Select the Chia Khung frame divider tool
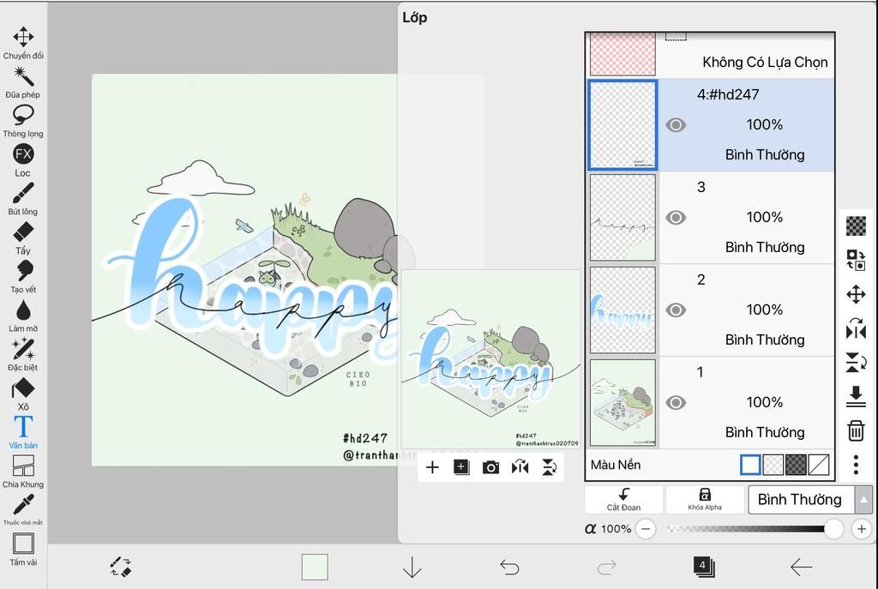The height and width of the screenshot is (589, 878). [23, 472]
